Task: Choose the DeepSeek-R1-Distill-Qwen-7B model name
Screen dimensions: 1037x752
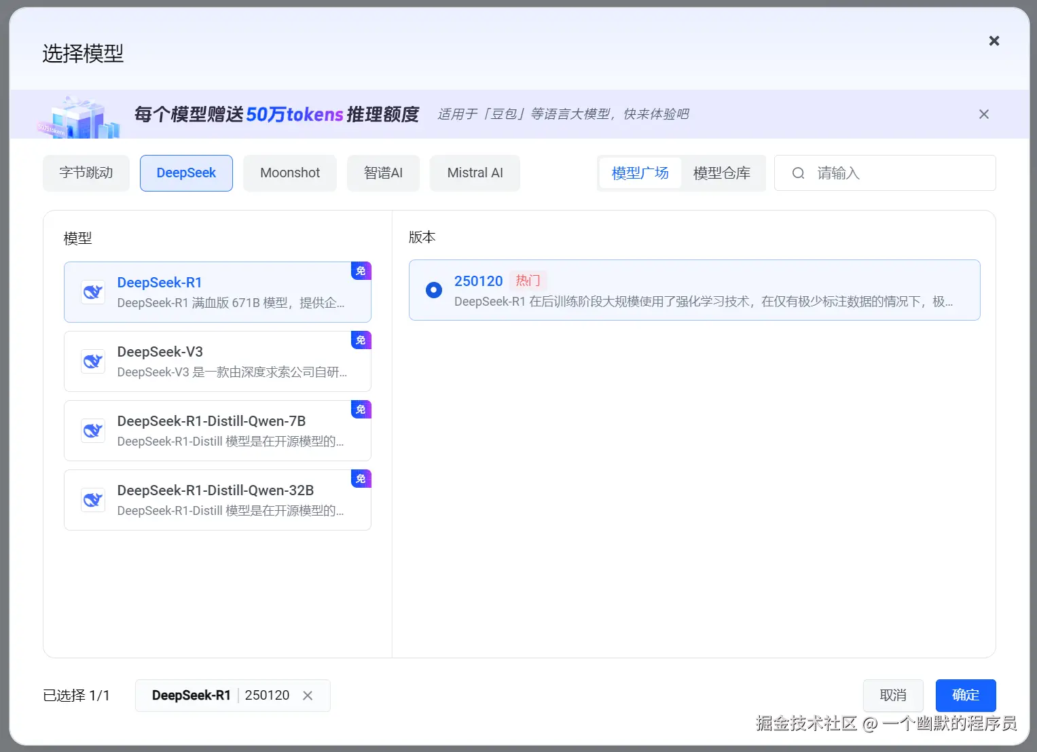Action: 211,421
